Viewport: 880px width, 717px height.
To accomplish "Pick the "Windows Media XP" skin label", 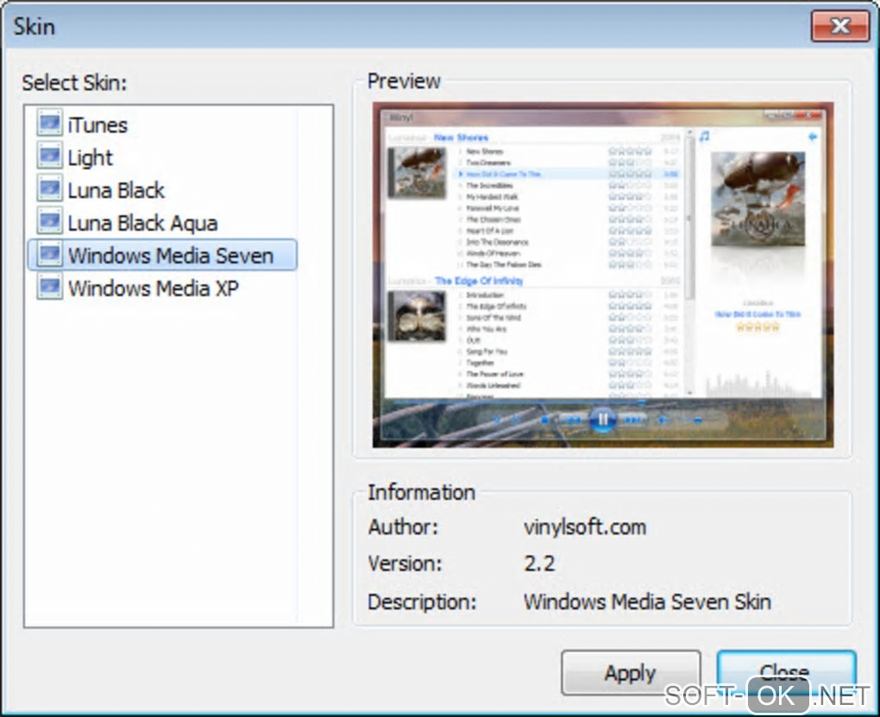I will [154, 288].
